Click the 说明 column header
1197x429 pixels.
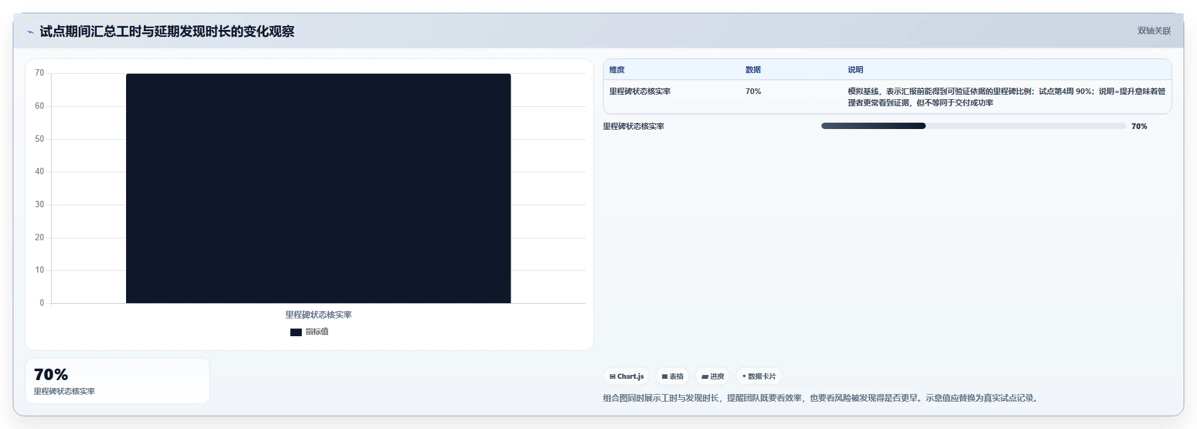[x=855, y=70]
